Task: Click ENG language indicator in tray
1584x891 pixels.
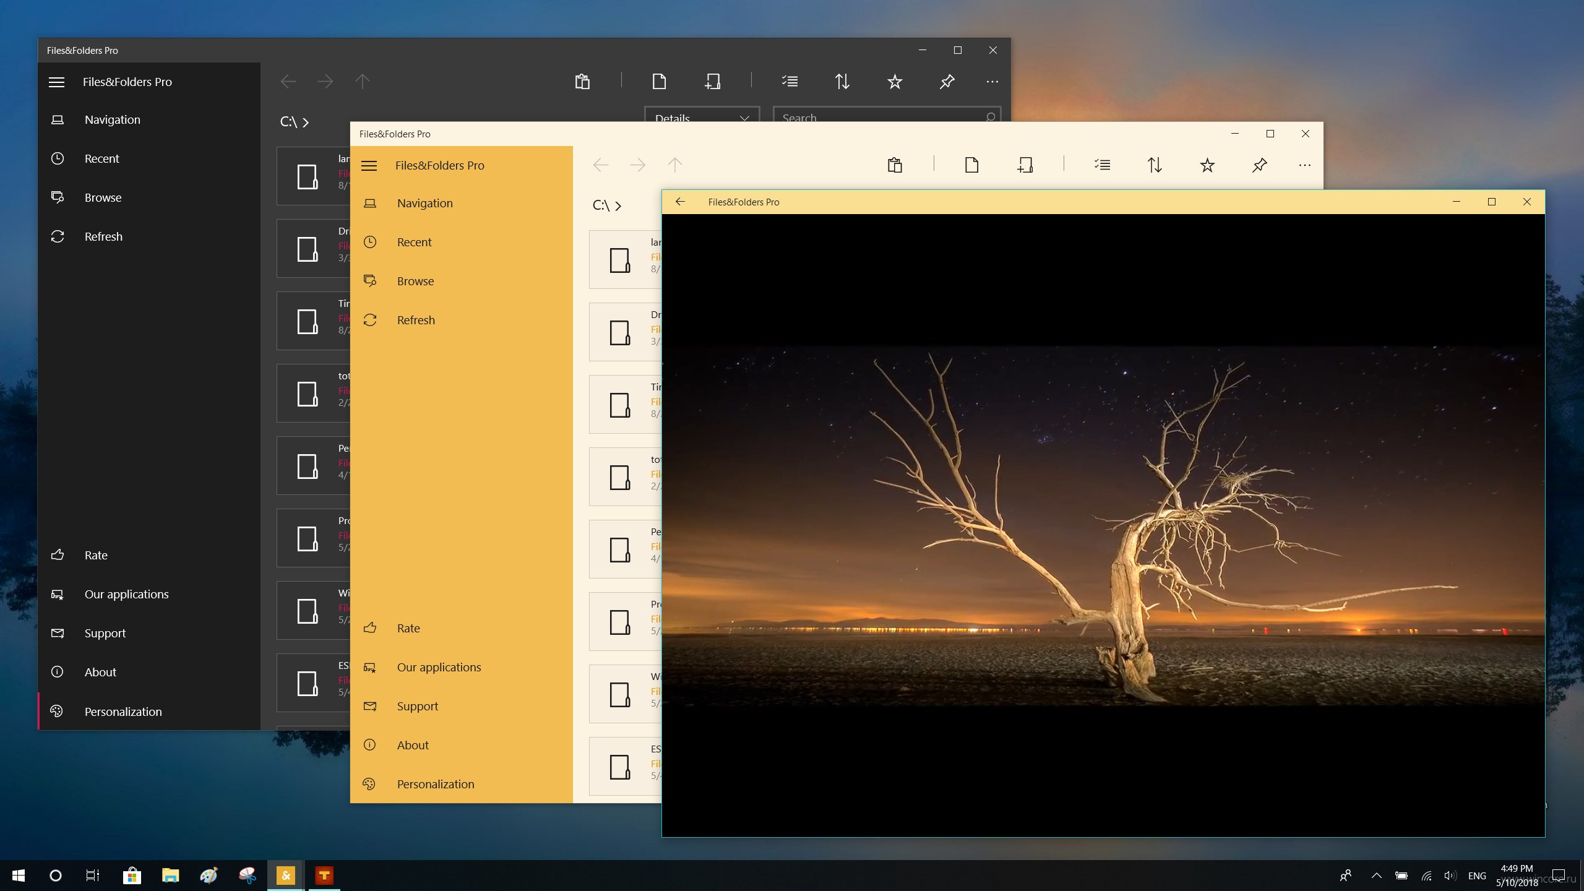Action: [1477, 876]
